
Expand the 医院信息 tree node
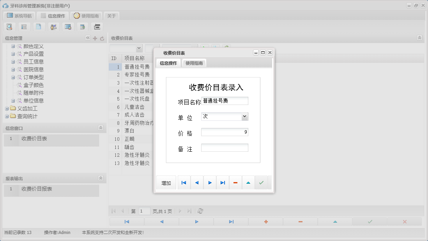(x=12, y=69)
